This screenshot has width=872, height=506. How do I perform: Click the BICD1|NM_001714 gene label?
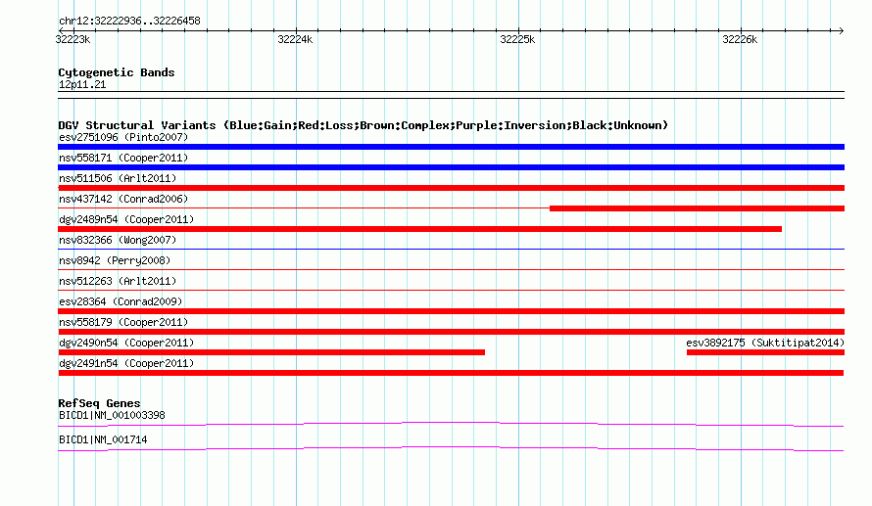103,439
